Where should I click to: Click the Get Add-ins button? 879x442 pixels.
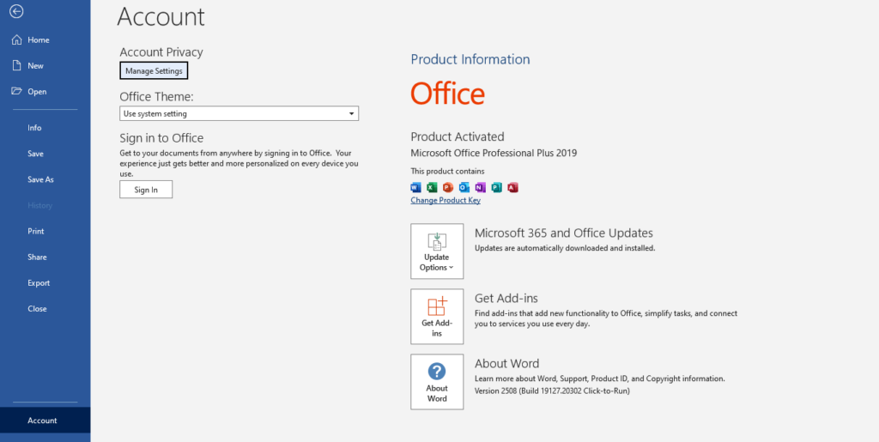tap(437, 317)
